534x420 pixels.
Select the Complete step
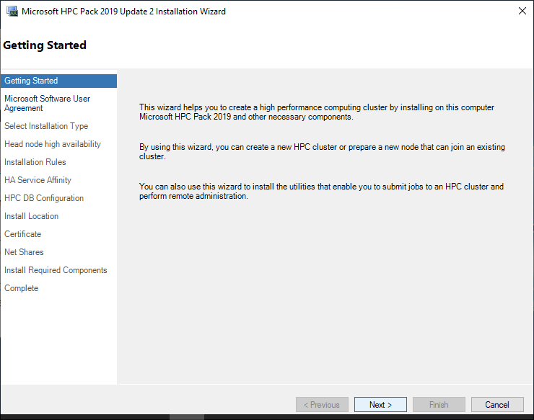click(21, 288)
